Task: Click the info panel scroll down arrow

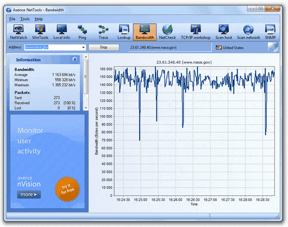Action: 86,108
